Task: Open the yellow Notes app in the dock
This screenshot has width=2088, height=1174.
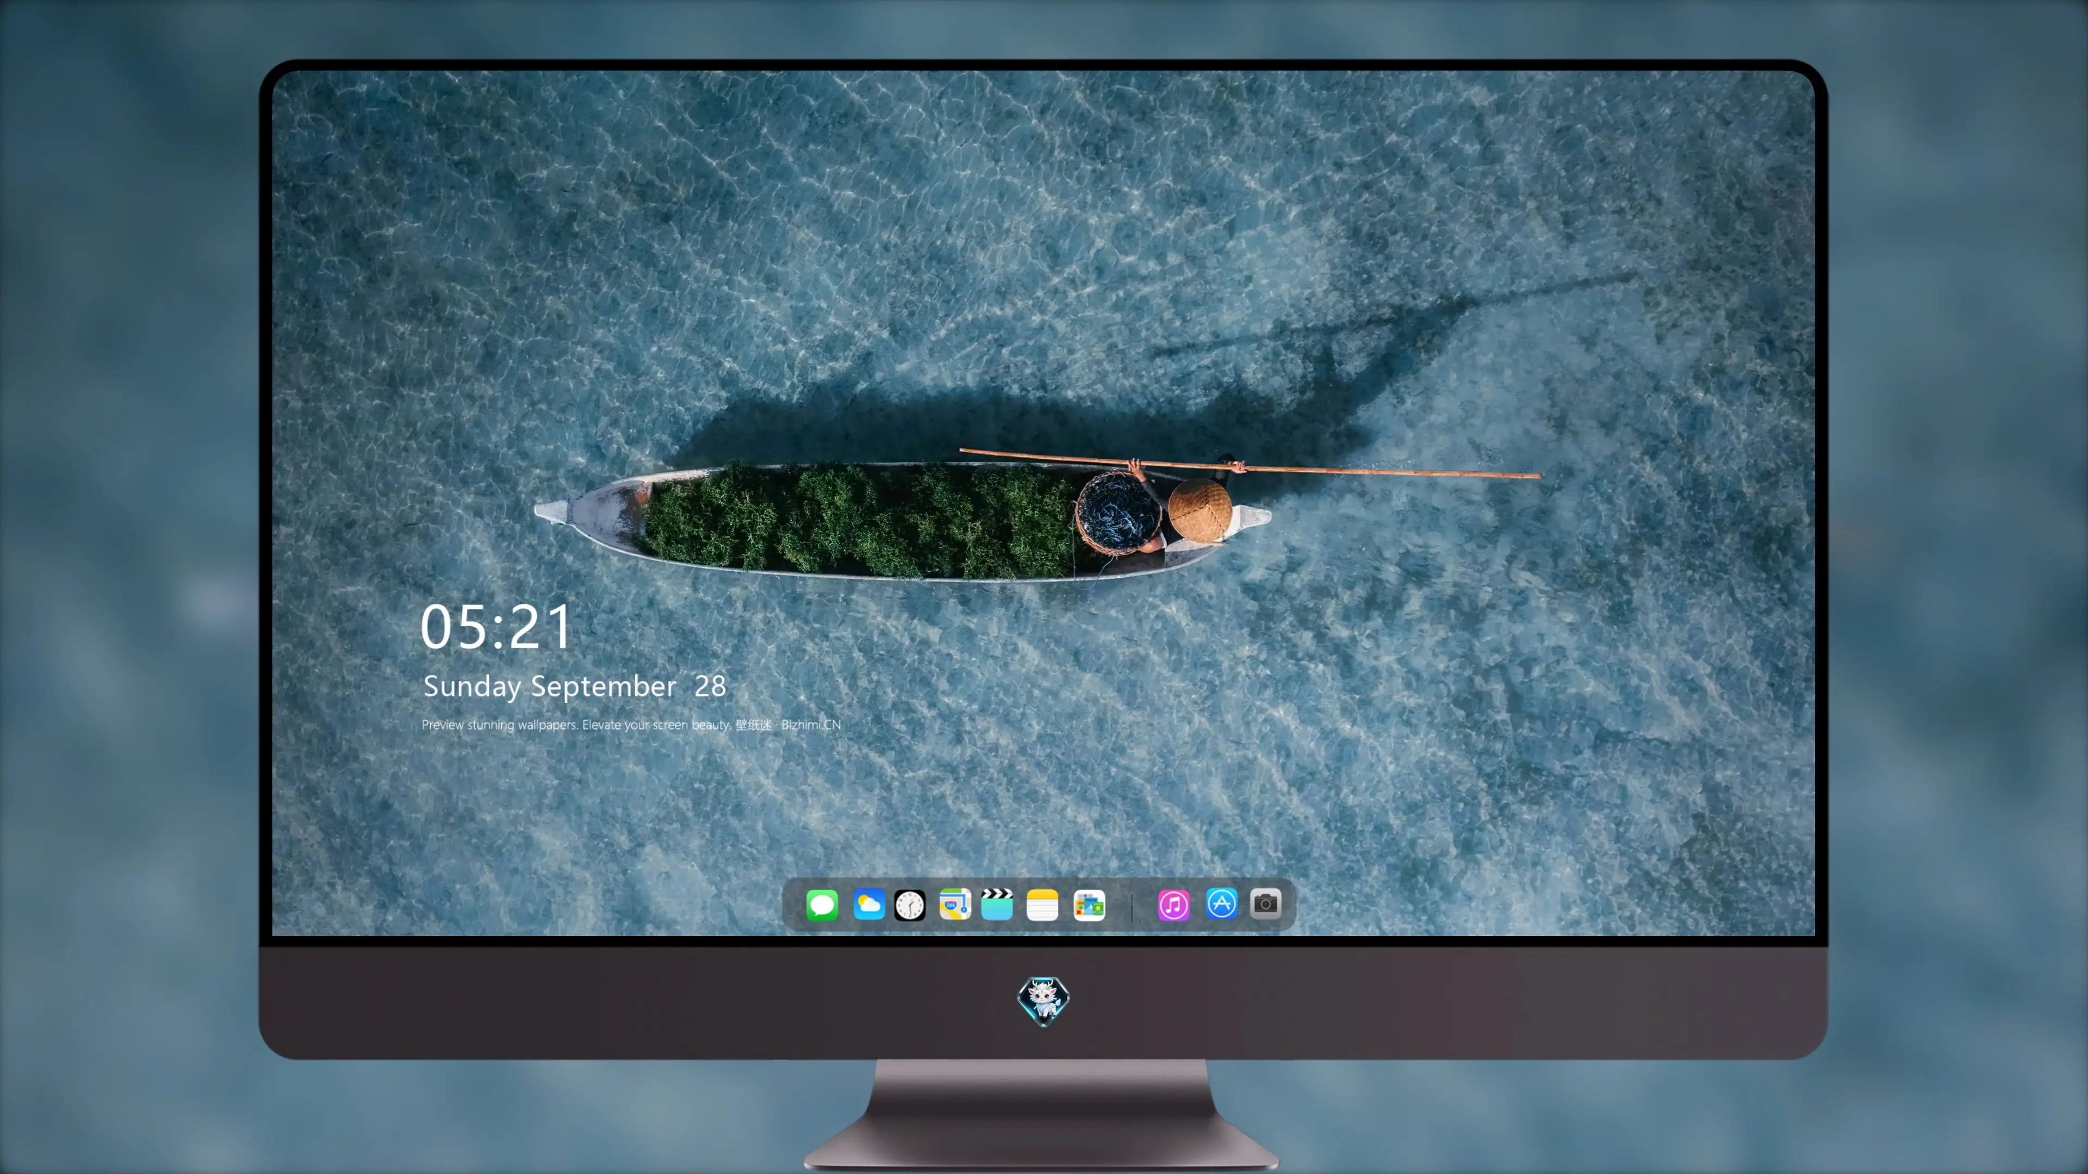Action: (x=1042, y=905)
